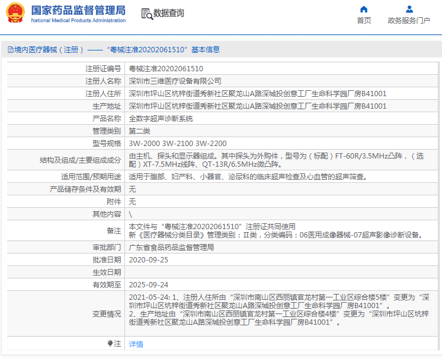Click the home house icon
The width and height of the screenshot is (442, 358).
364,9
